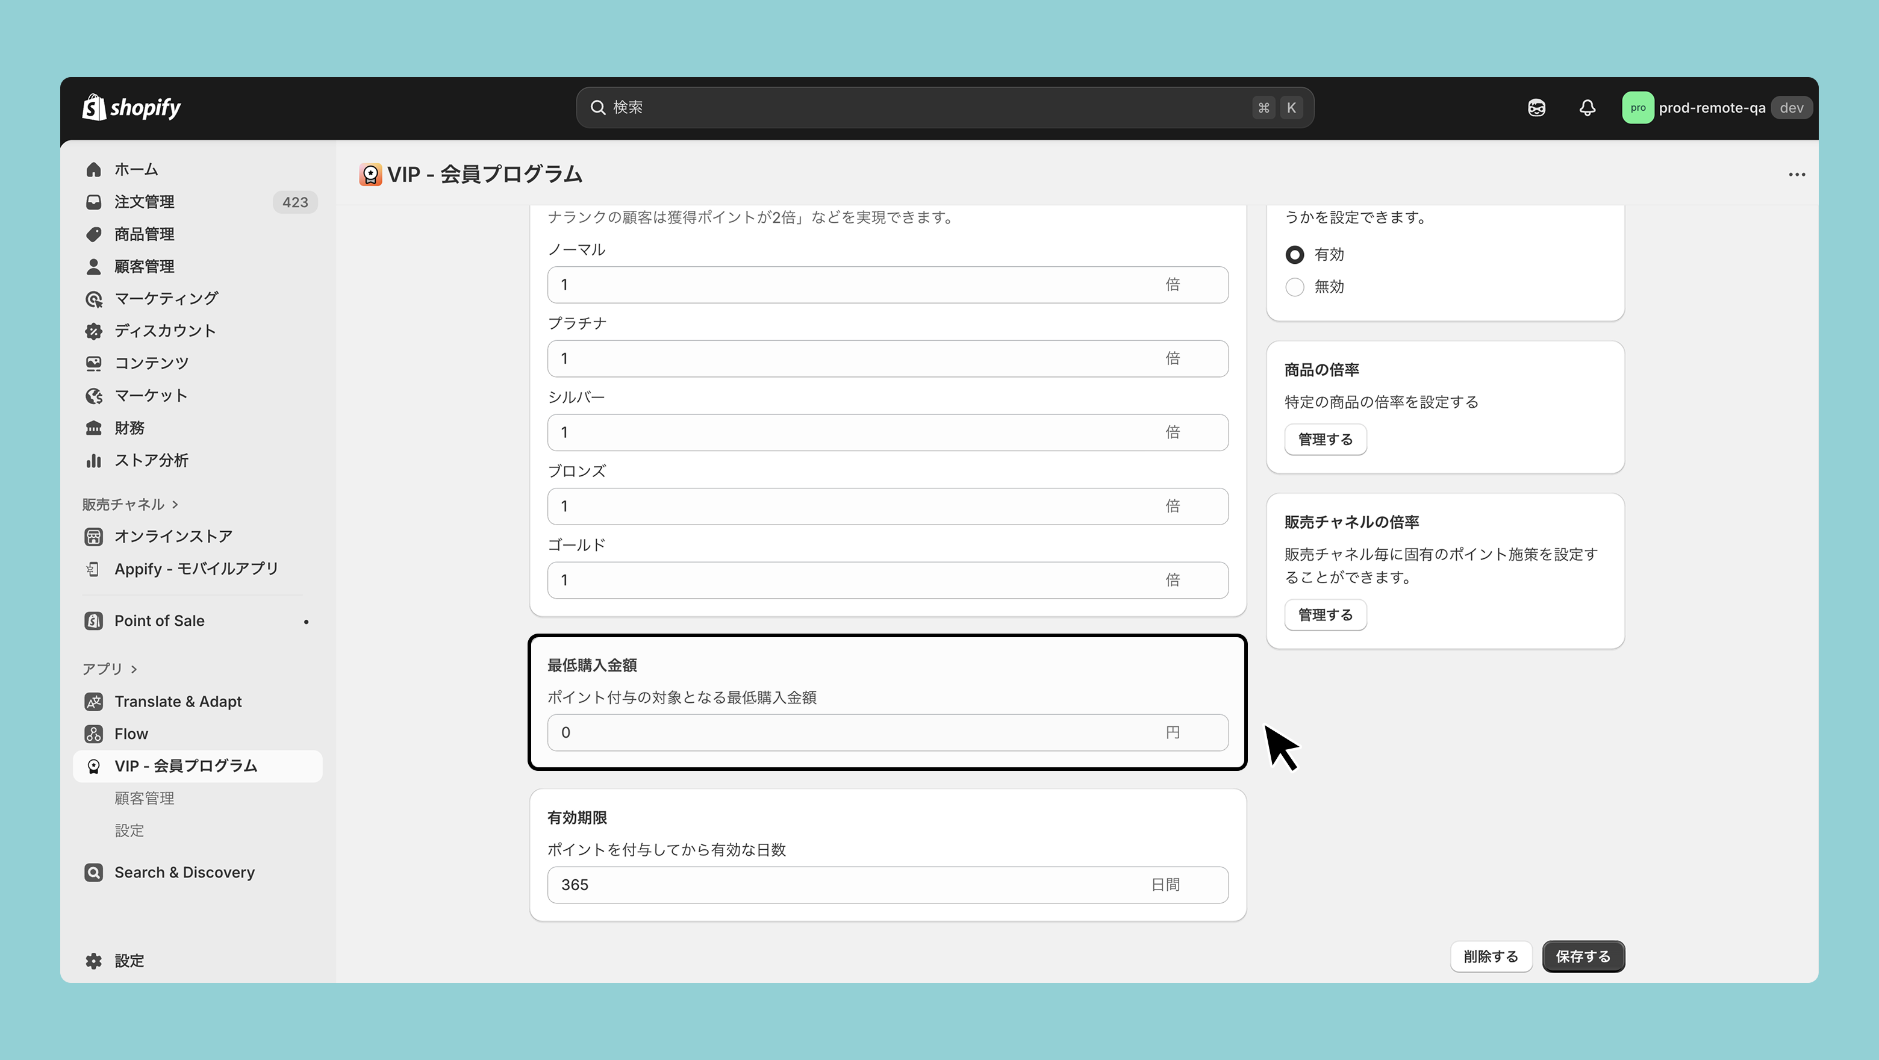Go to 注文管理 in sidebar
Viewport: 1879px width, 1060px height.
[145, 202]
